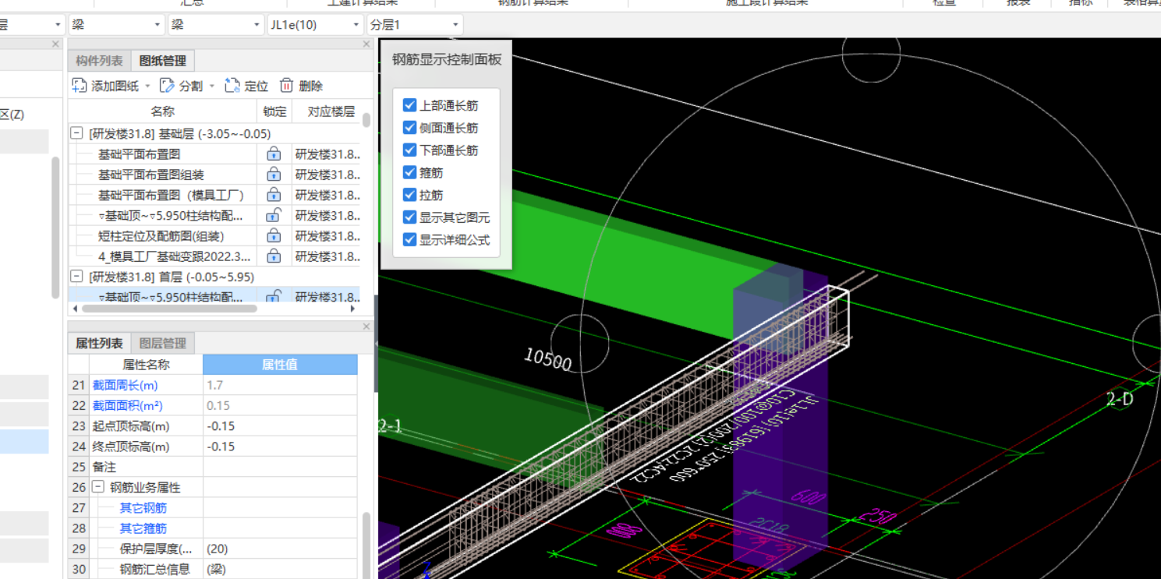Click the 10500 dimension label in the viewport
This screenshot has height=579, width=1161.
click(x=547, y=359)
